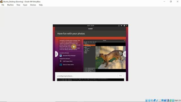Open the View menu
The height and width of the screenshot is (102, 181).
[x=18, y=5]
